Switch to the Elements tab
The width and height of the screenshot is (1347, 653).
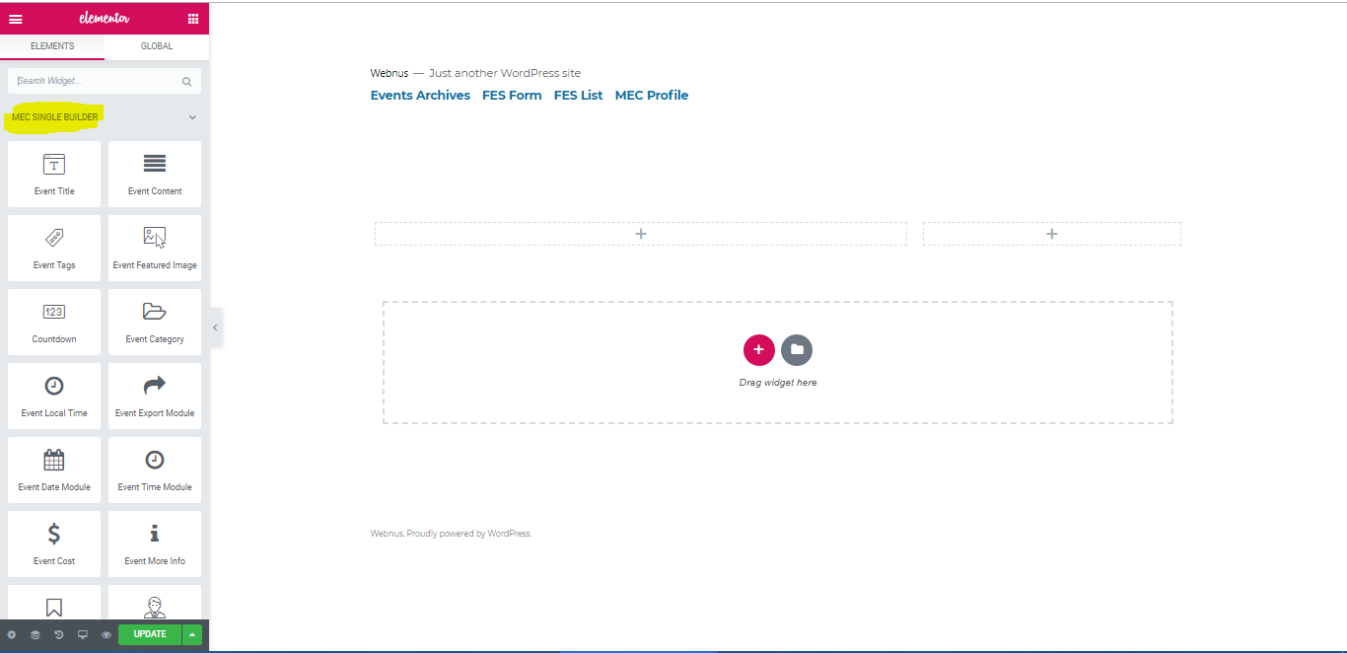click(52, 46)
